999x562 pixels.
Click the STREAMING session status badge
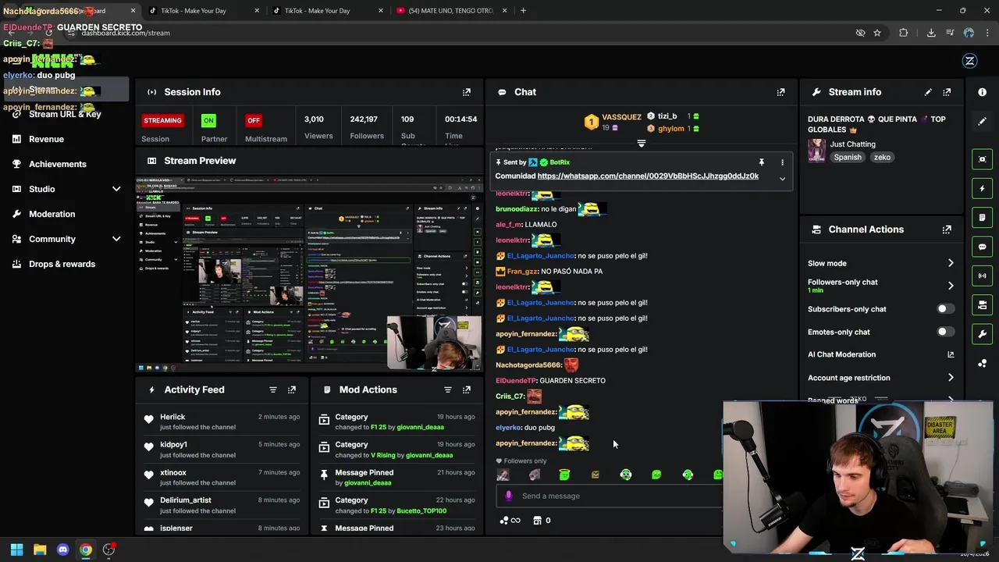162,120
